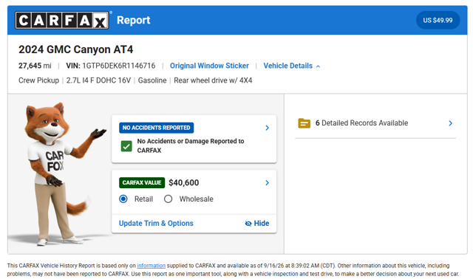This screenshot has height=279, width=473.
Task: Click the Report heading in the banner
Action: pyautogui.click(x=133, y=20)
